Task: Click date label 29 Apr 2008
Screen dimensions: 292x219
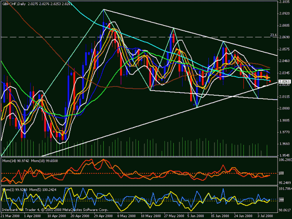Action: [103, 216]
